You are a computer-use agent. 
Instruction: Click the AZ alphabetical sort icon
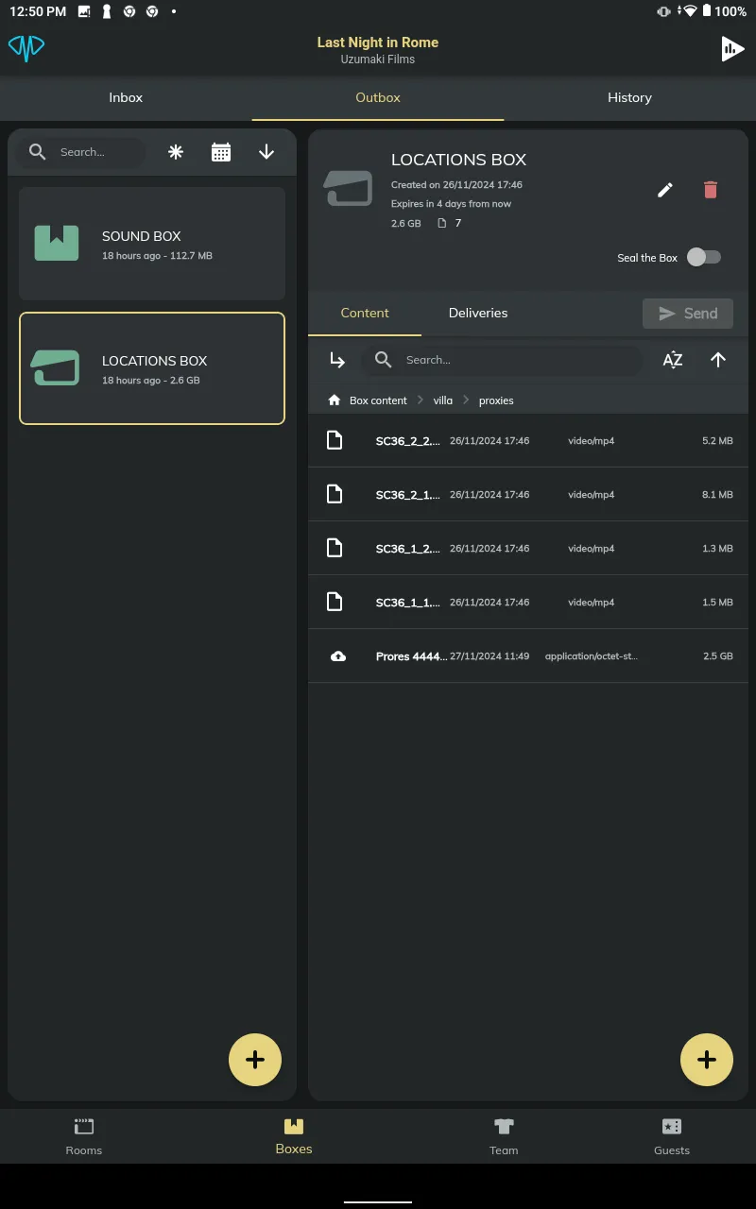tap(673, 360)
